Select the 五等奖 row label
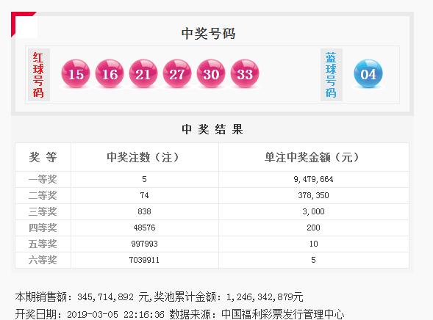Image resolution: width=433 pixels, height=320 pixels. (43, 244)
